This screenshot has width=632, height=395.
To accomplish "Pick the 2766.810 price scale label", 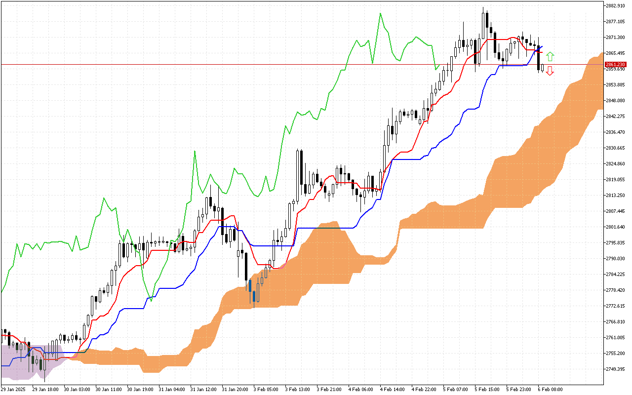I will click(x=615, y=321).
